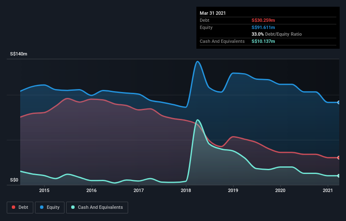
Task: Click the S$0 y-axis label
Action: coord(14,180)
